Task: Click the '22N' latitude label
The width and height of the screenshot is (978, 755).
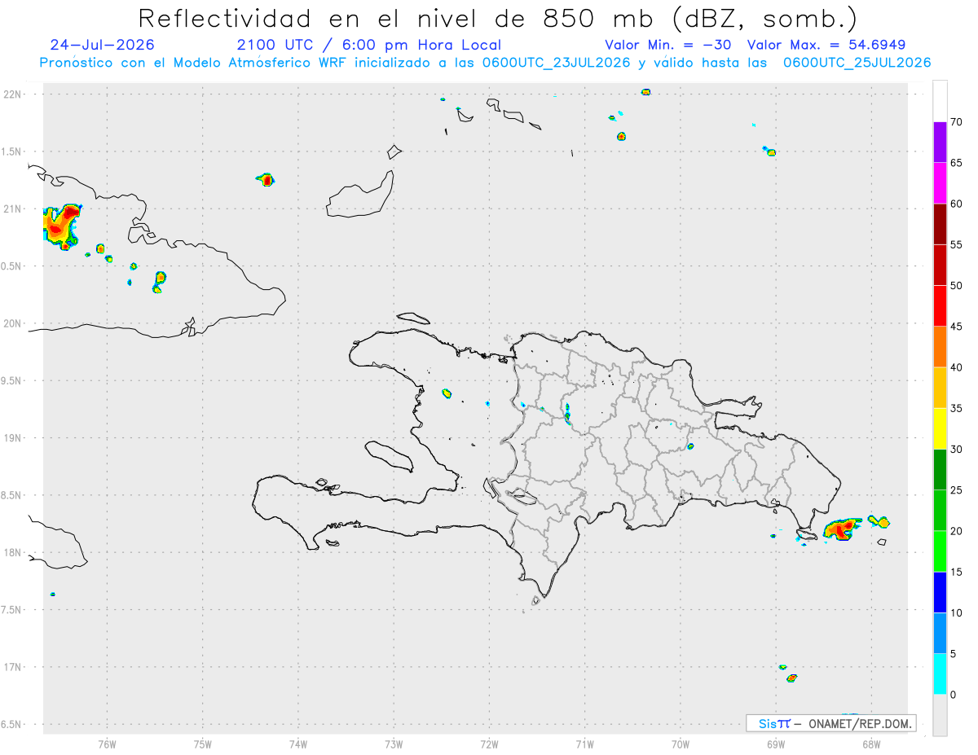Action: point(12,94)
